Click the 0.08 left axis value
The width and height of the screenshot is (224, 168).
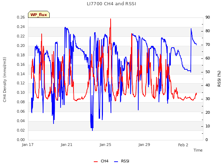click(21, 102)
